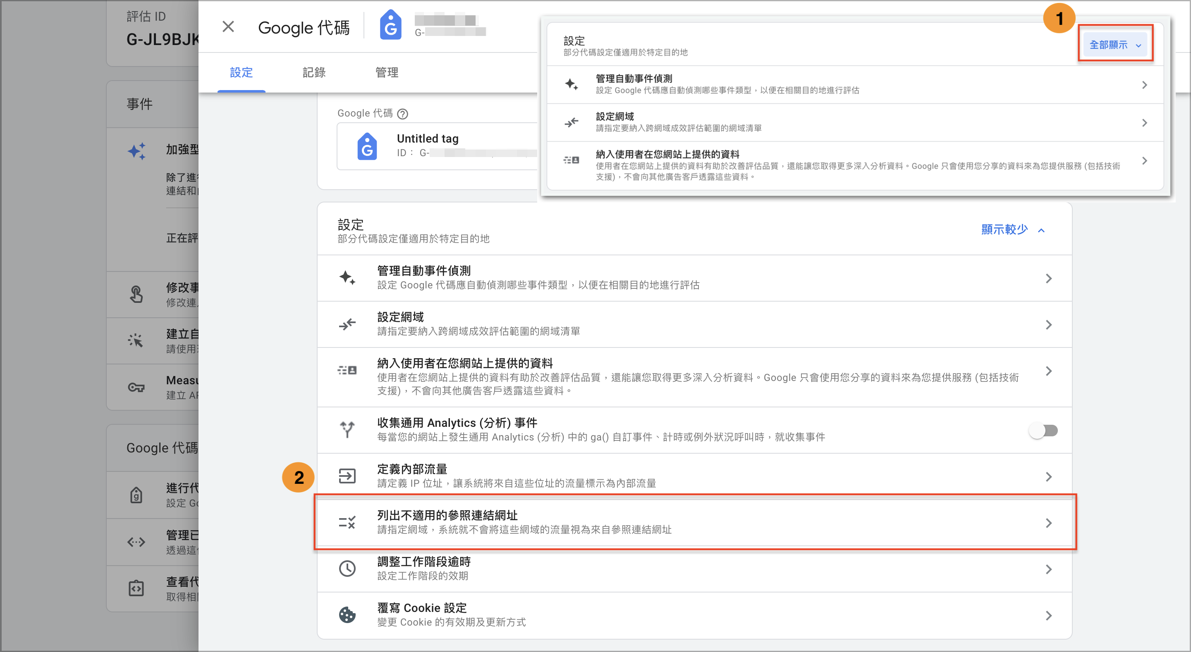Click the code arrows icon for 管理已連結 in background
The height and width of the screenshot is (652, 1191).
[136, 542]
